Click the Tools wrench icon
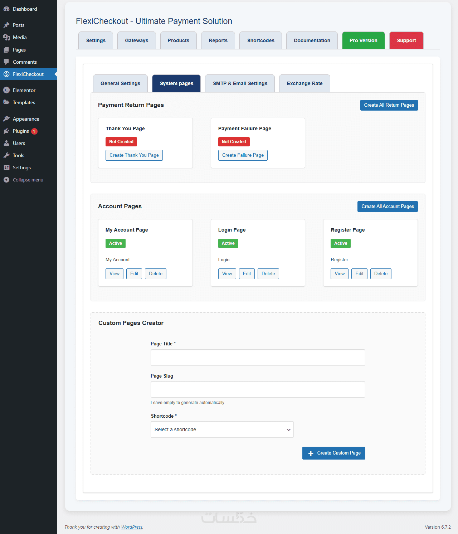Viewport: 458px width, 534px height. (x=6, y=155)
